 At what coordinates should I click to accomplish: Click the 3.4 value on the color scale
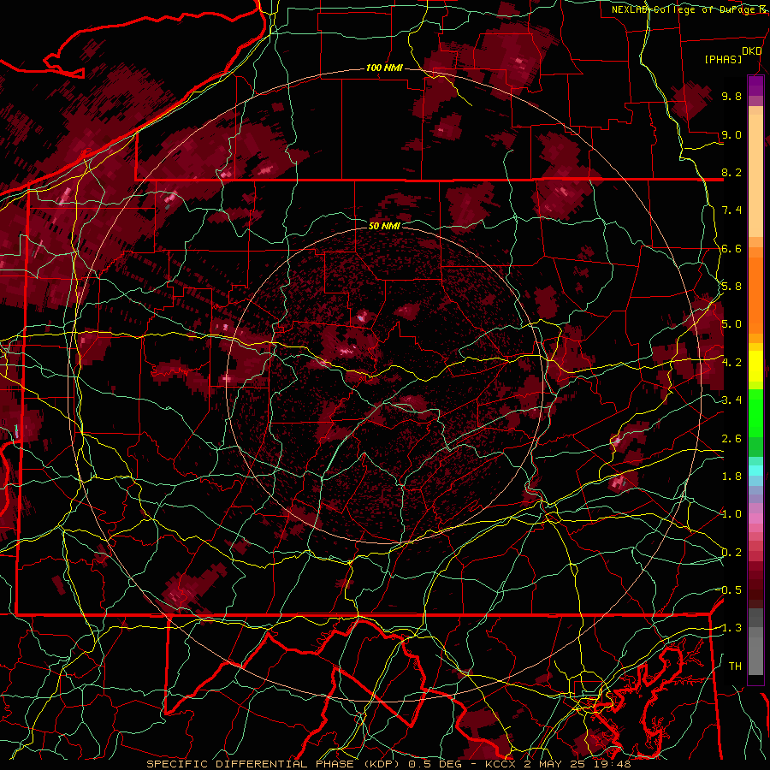(731, 400)
